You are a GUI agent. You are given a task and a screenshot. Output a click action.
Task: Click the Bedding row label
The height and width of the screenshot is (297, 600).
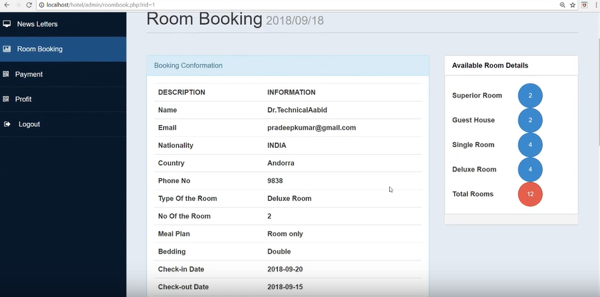(x=172, y=251)
